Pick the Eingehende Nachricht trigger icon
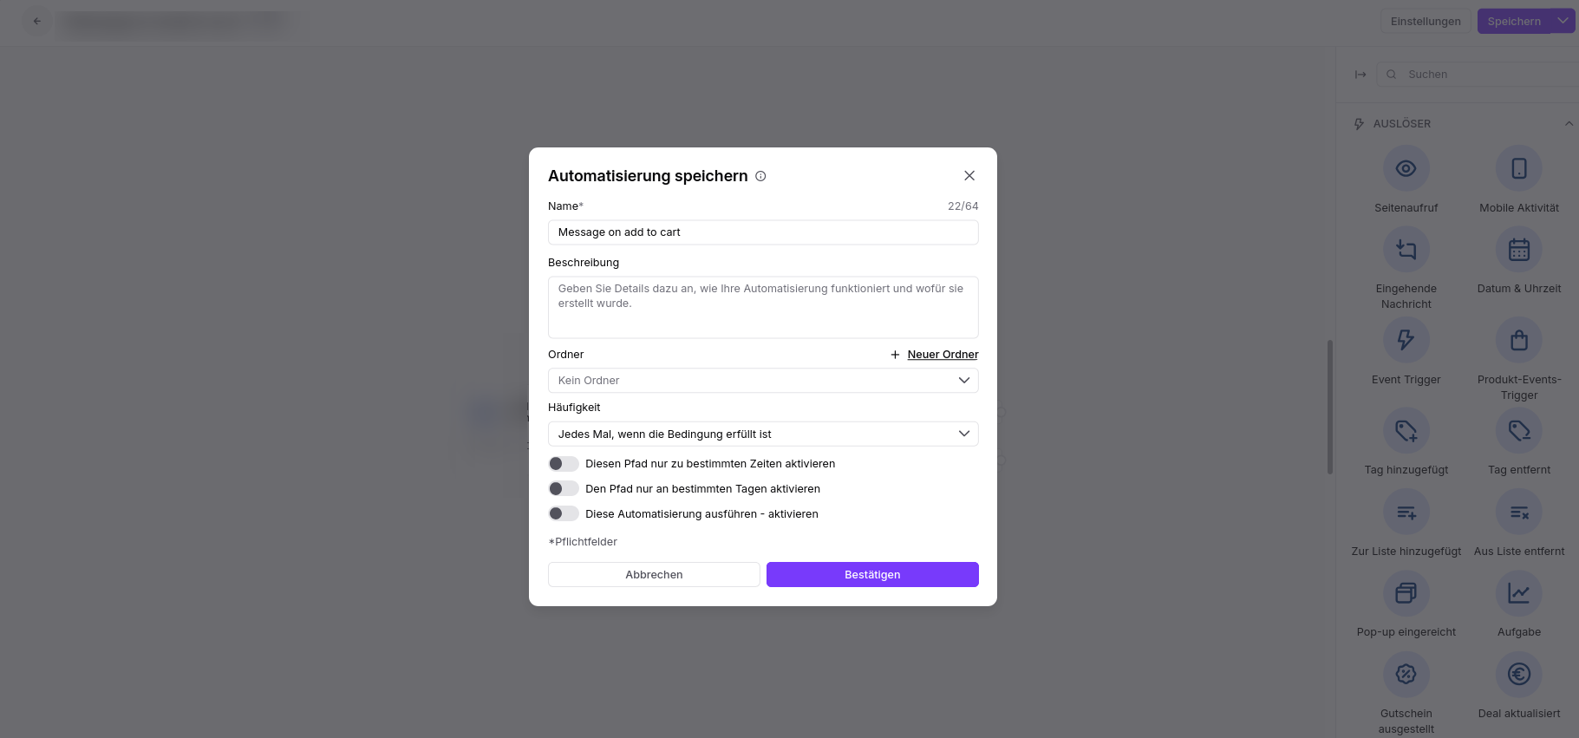The width and height of the screenshot is (1579, 738). coord(1406,250)
